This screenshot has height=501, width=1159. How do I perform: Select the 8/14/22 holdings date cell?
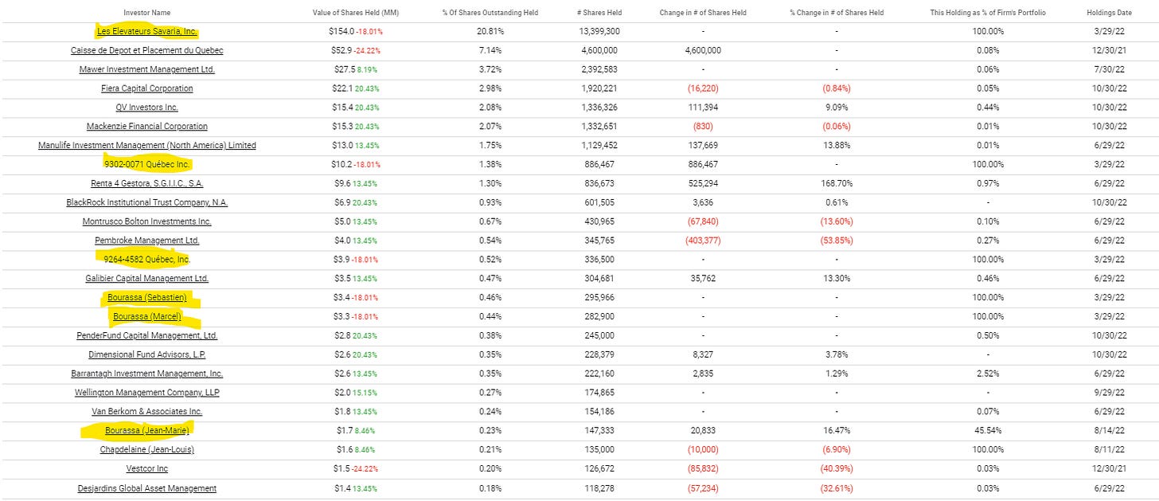click(1107, 431)
